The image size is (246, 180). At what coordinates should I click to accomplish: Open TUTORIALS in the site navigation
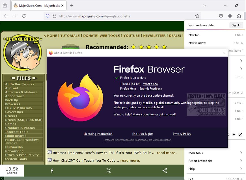(70, 36)
